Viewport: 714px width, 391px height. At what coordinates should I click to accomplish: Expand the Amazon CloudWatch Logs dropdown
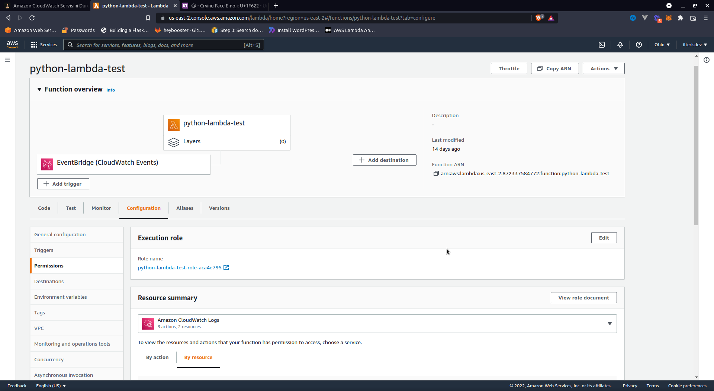(x=610, y=324)
